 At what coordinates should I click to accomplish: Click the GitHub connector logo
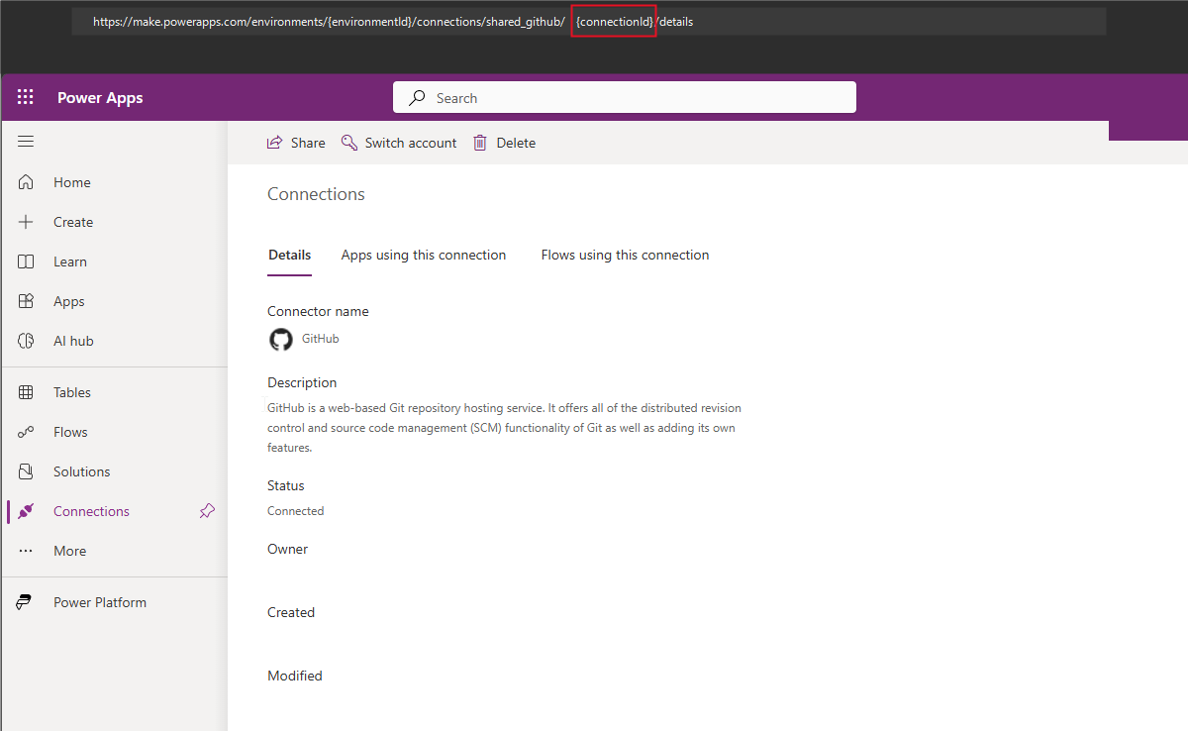281,340
